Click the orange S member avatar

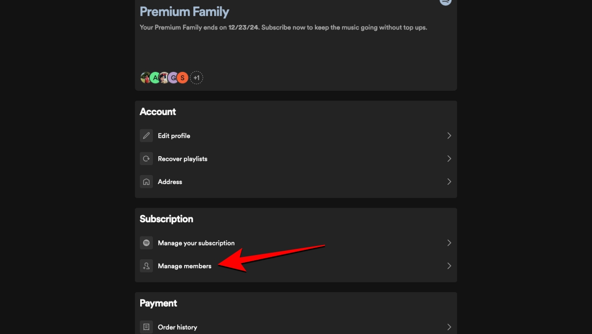[x=182, y=77]
